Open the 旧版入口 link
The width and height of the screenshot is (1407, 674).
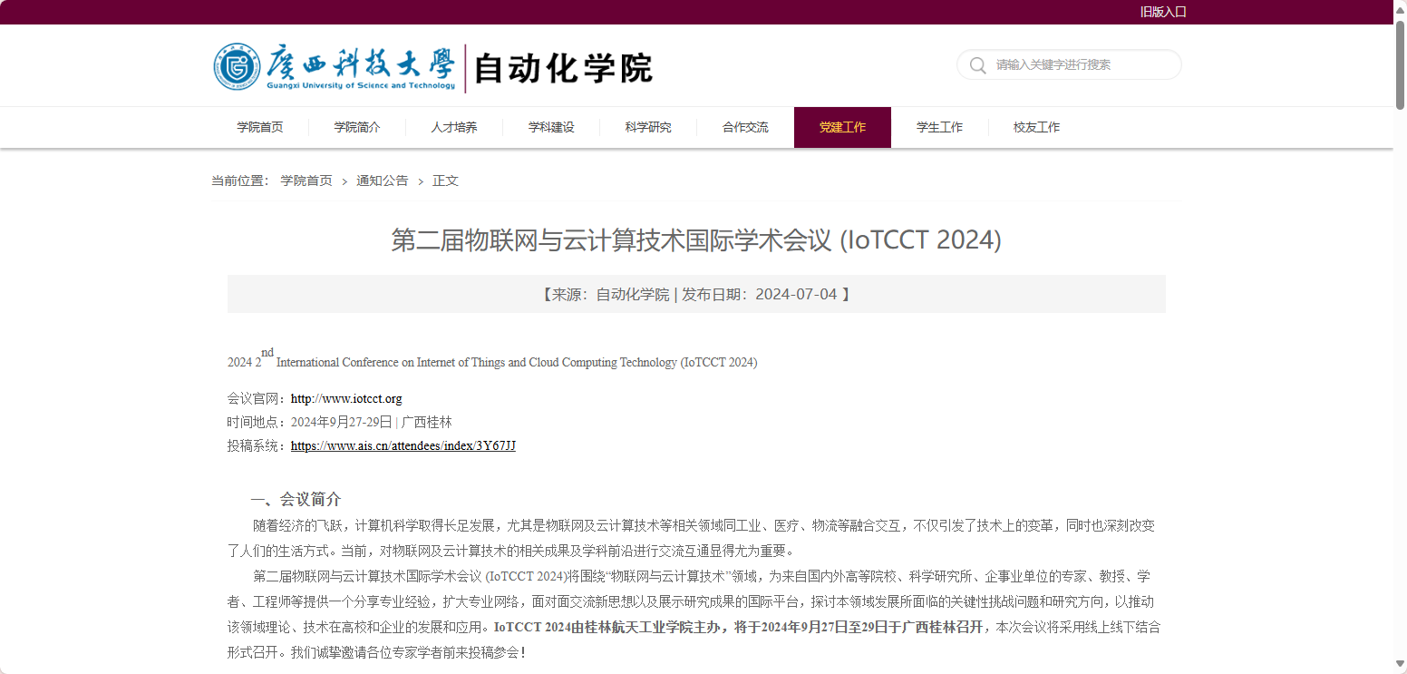[1163, 12]
